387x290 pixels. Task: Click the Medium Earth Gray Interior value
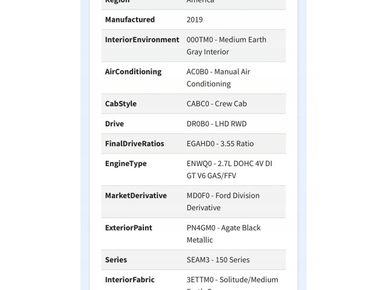(226, 46)
